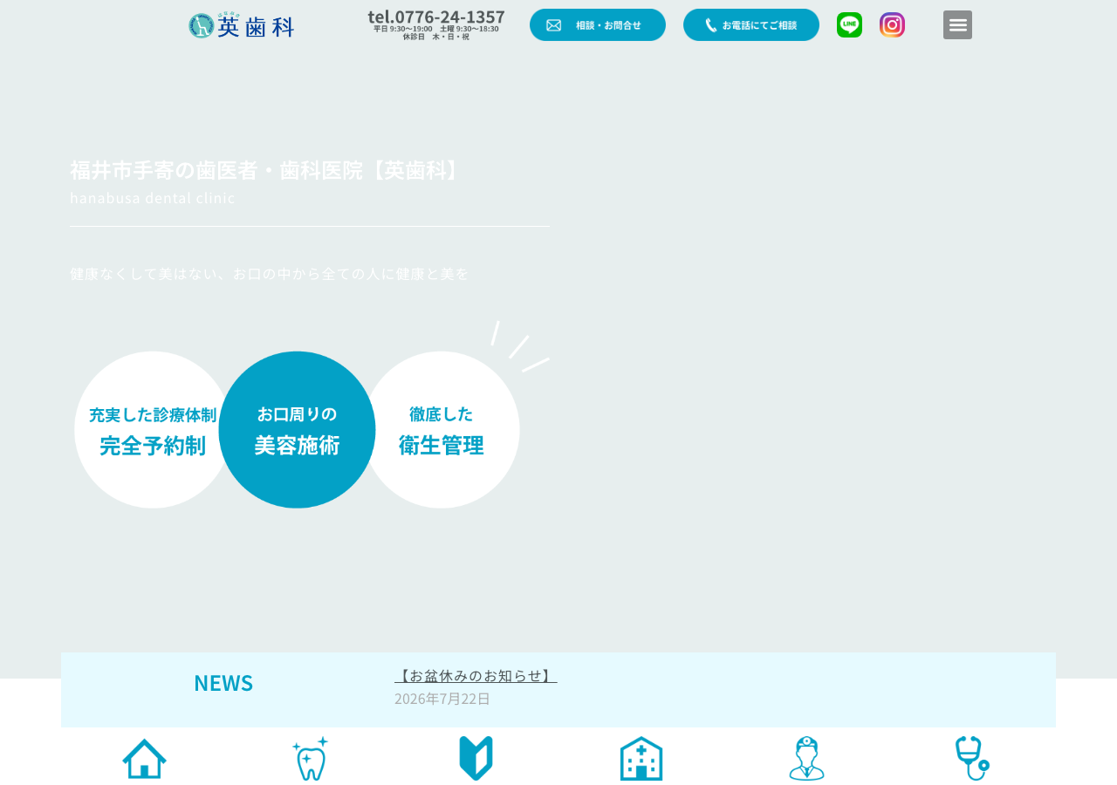The width and height of the screenshot is (1117, 785).
Task: Open the Instagram icon link
Action: click(892, 25)
